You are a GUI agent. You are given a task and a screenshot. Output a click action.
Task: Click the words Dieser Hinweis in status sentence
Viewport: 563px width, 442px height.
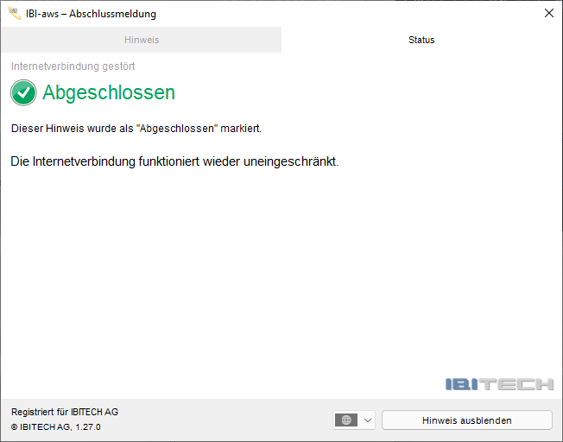pyautogui.click(x=41, y=128)
